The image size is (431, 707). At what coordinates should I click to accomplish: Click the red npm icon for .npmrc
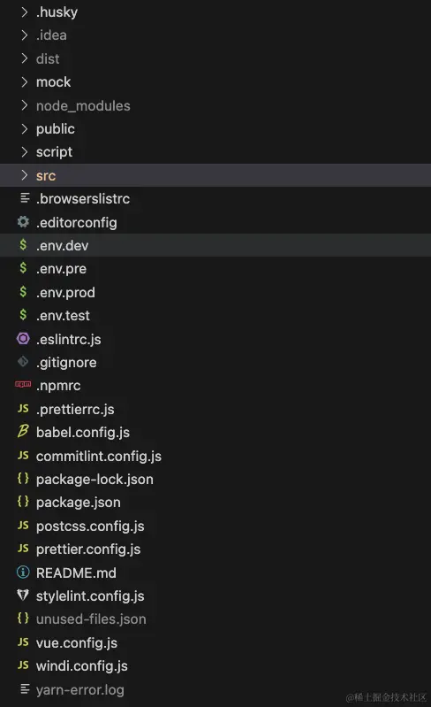tap(23, 385)
